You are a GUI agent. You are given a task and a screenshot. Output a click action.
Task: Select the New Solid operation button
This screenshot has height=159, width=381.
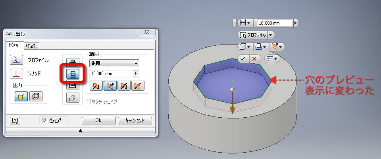pyautogui.click(x=73, y=97)
